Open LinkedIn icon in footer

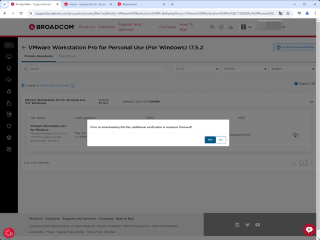237,225
